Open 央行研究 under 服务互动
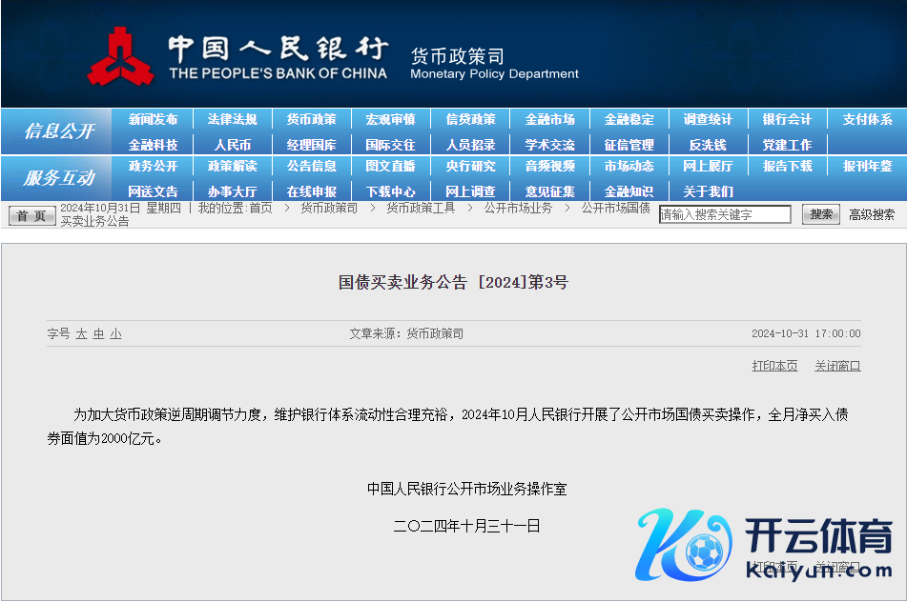907x602 pixels. [x=470, y=167]
